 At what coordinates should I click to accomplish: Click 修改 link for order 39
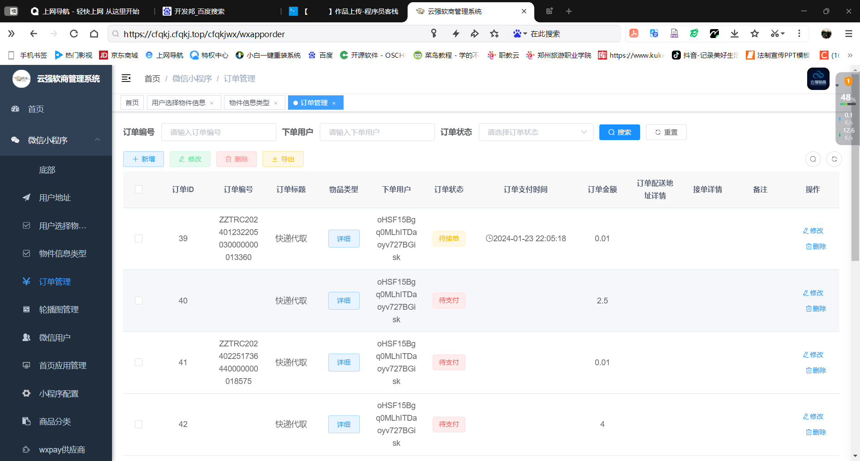[x=813, y=230]
